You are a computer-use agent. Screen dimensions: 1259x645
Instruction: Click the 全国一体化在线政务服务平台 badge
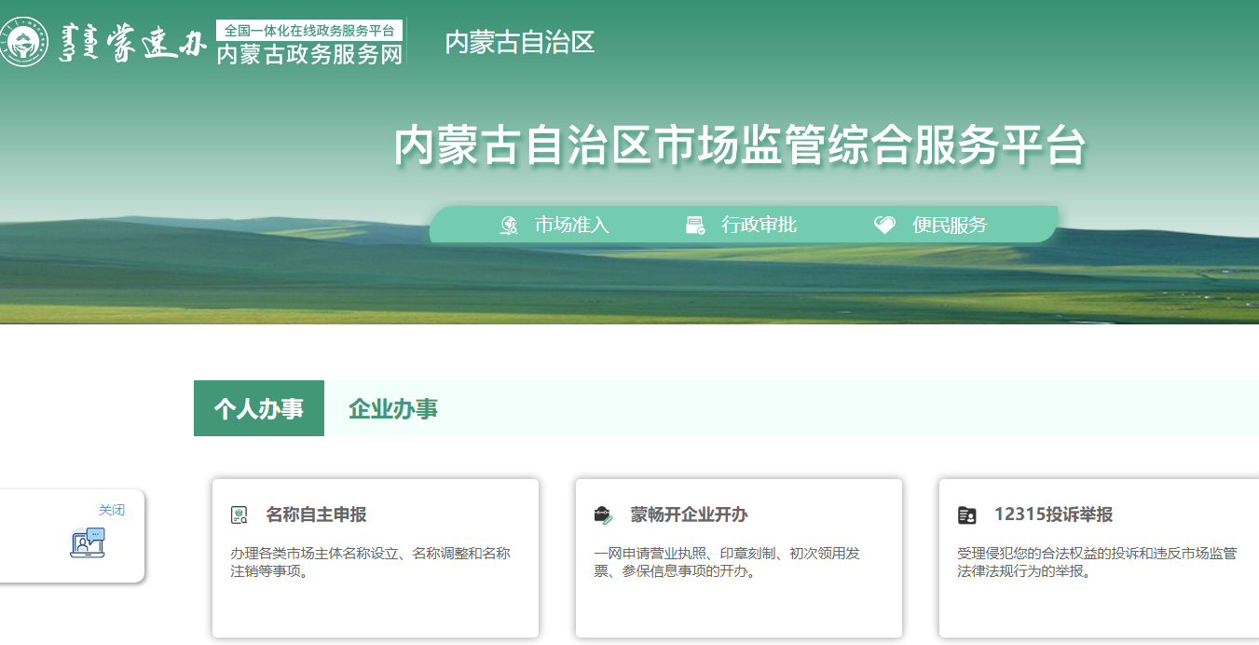309,30
